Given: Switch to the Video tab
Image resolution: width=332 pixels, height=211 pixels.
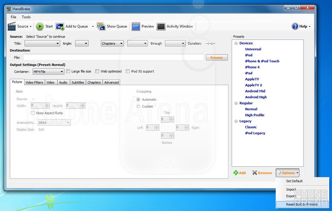Looking at the screenshot, I should click(x=50, y=82).
